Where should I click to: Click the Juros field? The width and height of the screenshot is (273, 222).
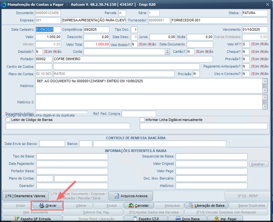point(163,37)
